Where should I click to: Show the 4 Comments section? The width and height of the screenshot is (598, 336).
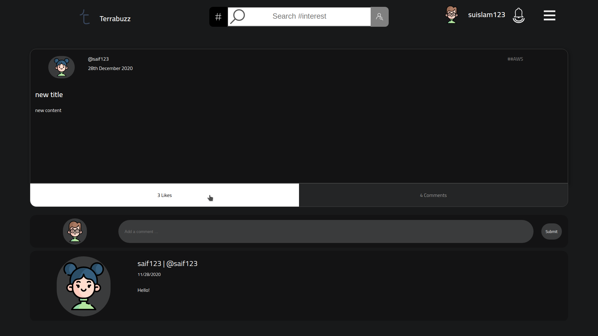pyautogui.click(x=433, y=195)
